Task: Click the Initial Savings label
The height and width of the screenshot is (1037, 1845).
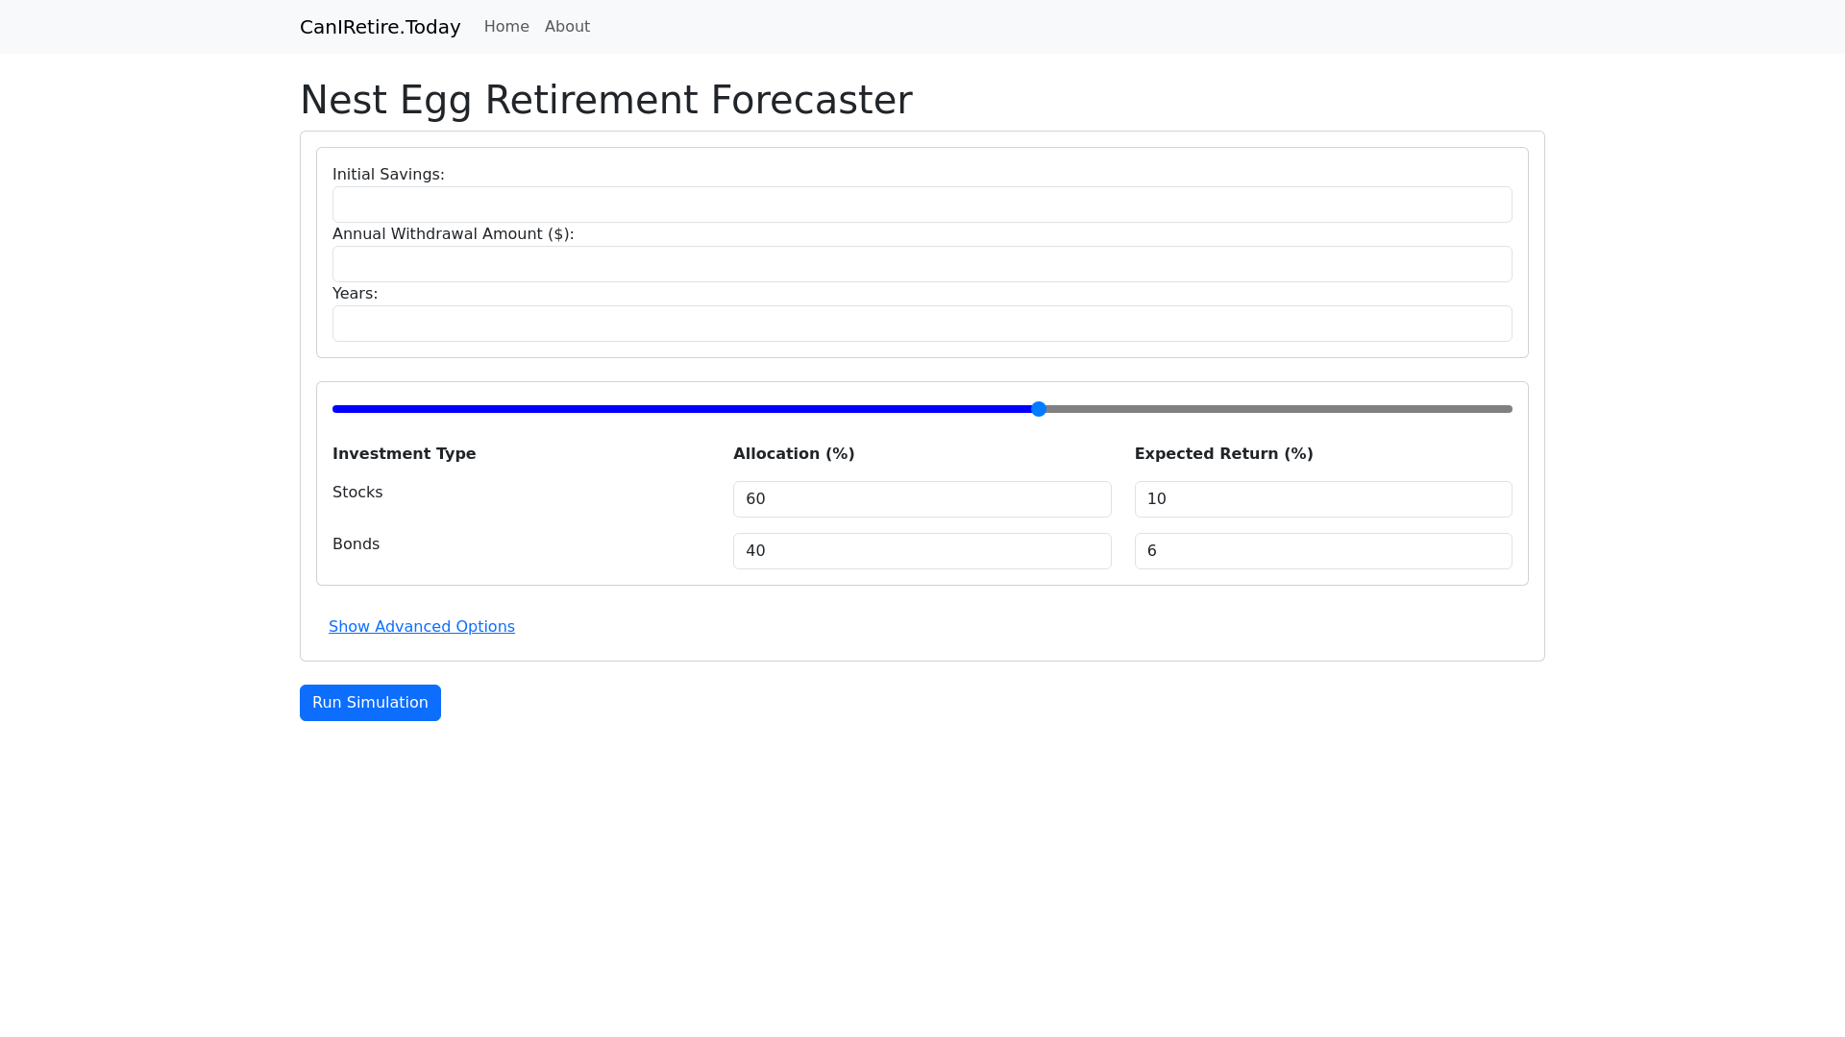Action: (x=388, y=175)
